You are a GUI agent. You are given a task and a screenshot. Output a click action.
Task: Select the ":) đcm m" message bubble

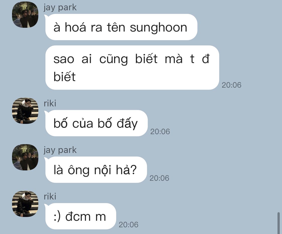click(x=80, y=216)
